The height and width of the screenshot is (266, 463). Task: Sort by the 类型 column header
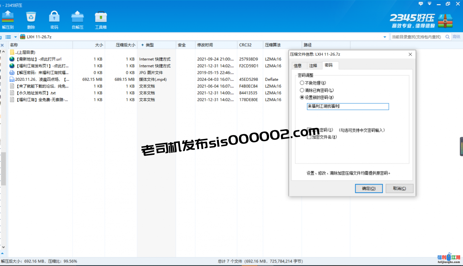point(156,45)
